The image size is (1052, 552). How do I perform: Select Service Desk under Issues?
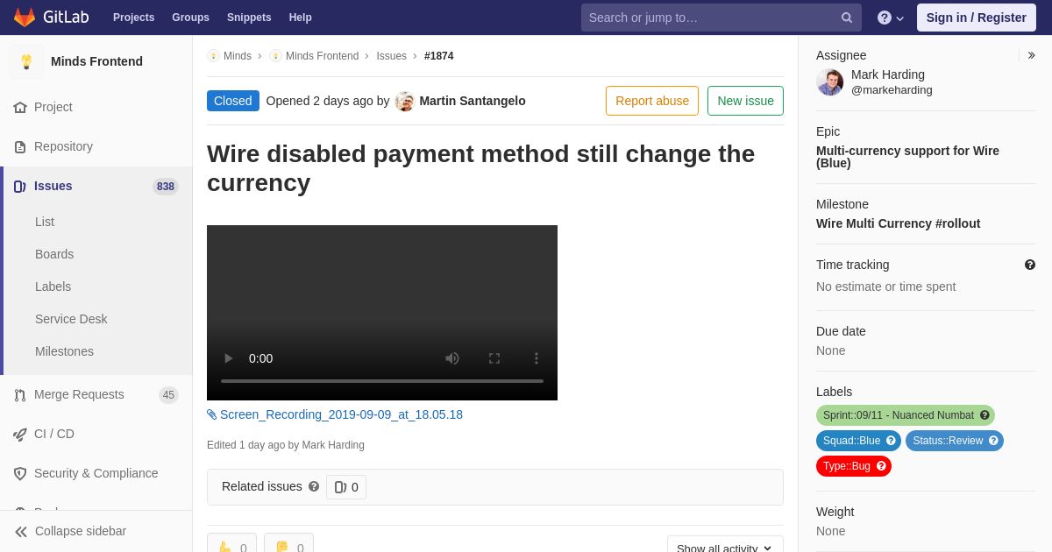[x=71, y=319]
